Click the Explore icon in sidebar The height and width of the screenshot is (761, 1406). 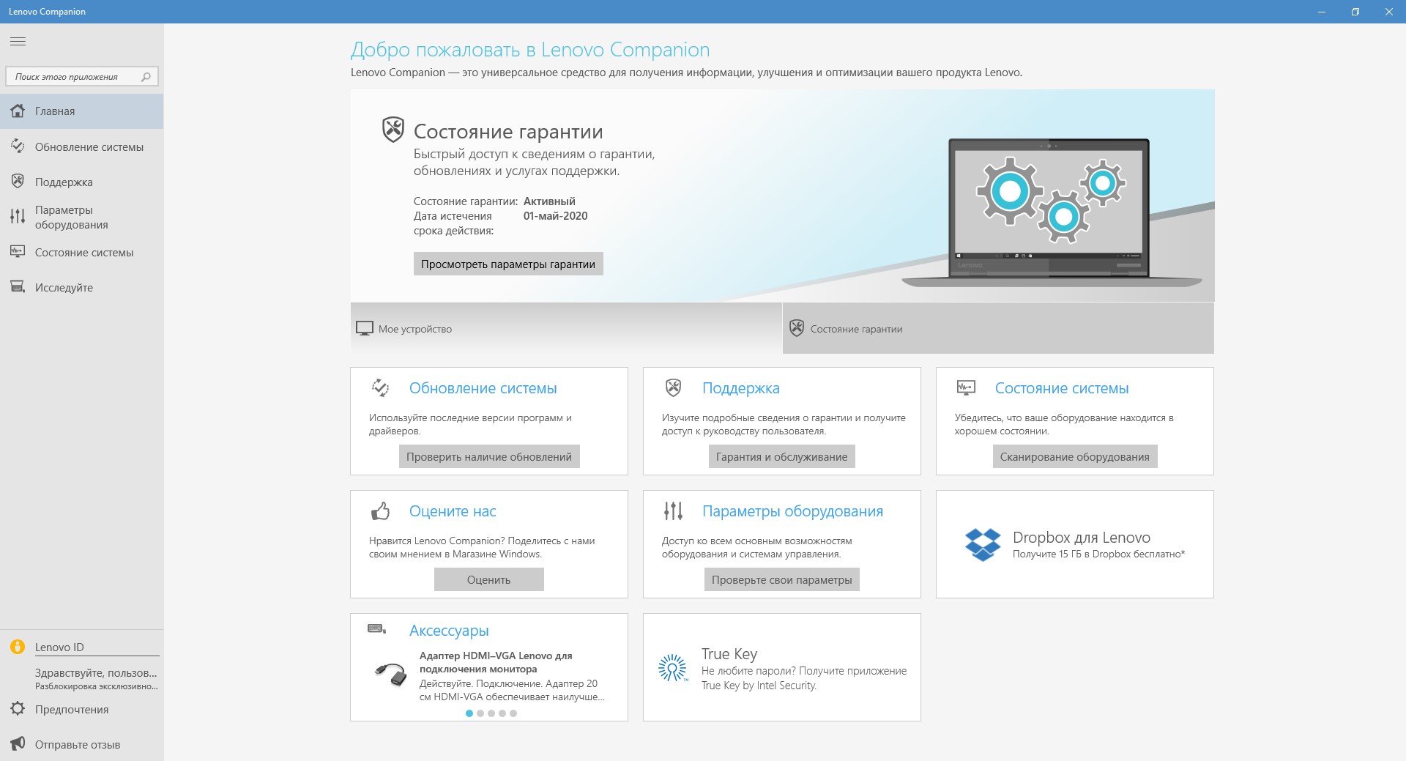click(18, 287)
